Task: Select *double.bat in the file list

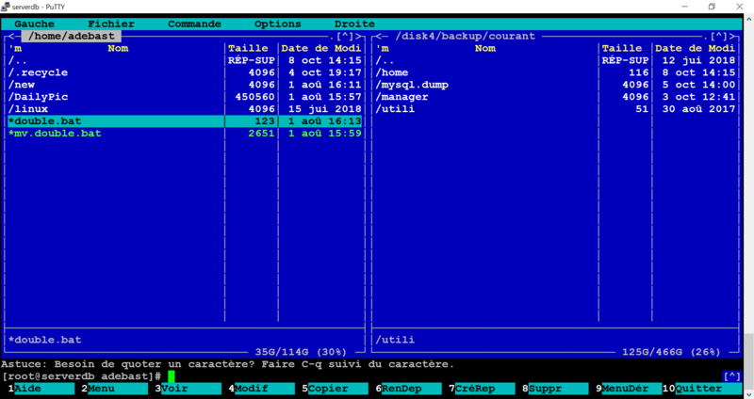Action: click(x=185, y=121)
